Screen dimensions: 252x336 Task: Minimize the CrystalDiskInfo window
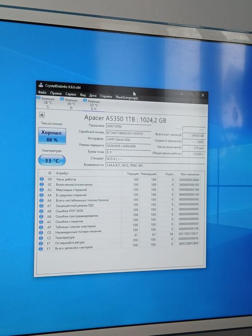pos(181,94)
